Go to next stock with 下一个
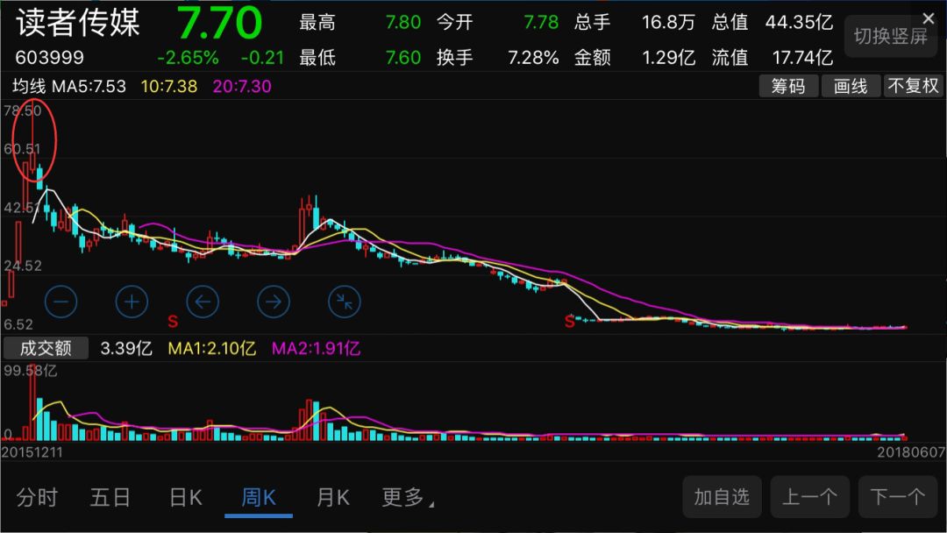Viewport: 947px width, 533px height. click(x=898, y=497)
